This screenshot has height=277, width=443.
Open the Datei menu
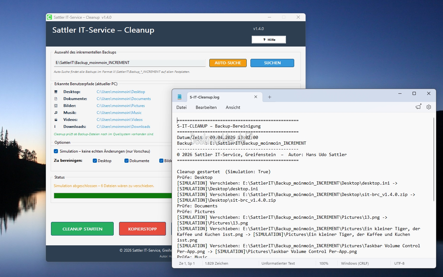pos(181,108)
